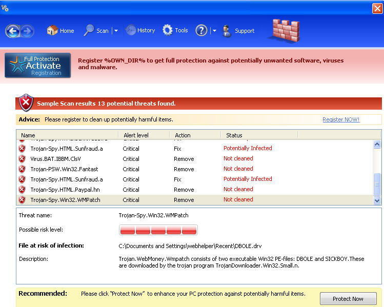Open the Tools menu label
This screenshot has width=384, height=307.
(181, 30)
